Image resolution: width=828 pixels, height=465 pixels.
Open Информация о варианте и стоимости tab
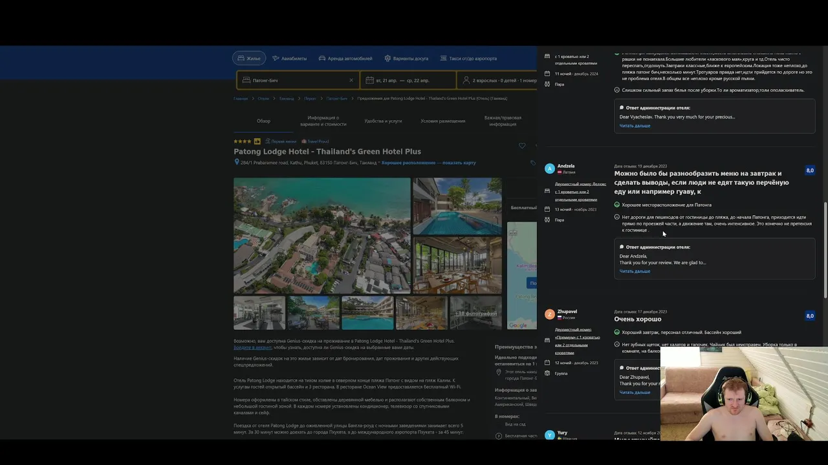(x=323, y=121)
